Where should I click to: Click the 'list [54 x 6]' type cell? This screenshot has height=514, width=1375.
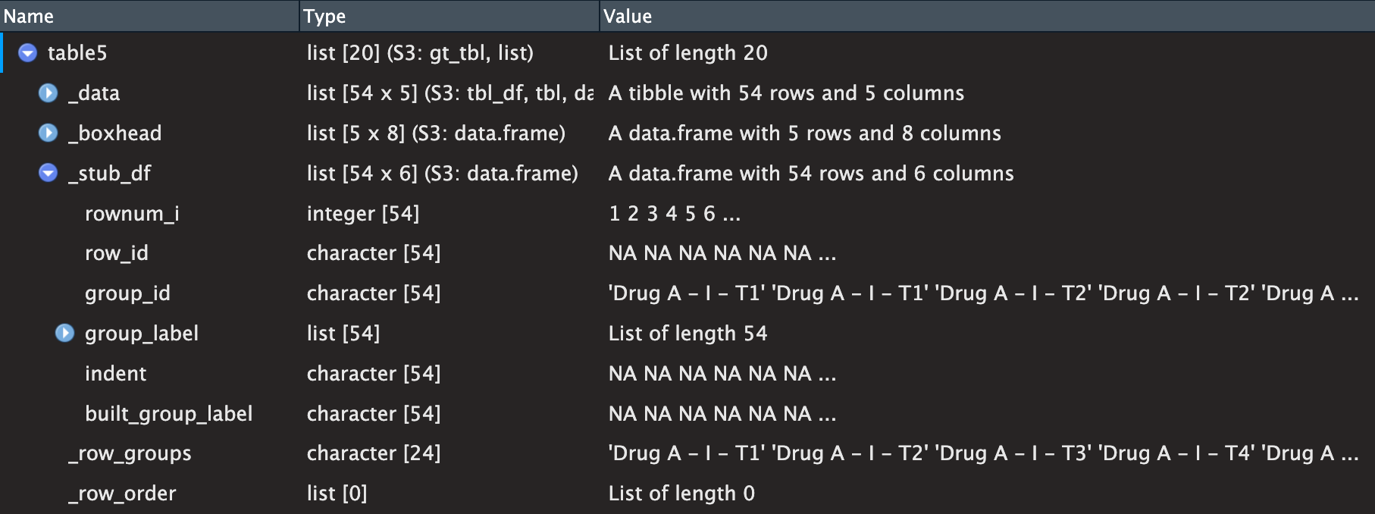(443, 174)
